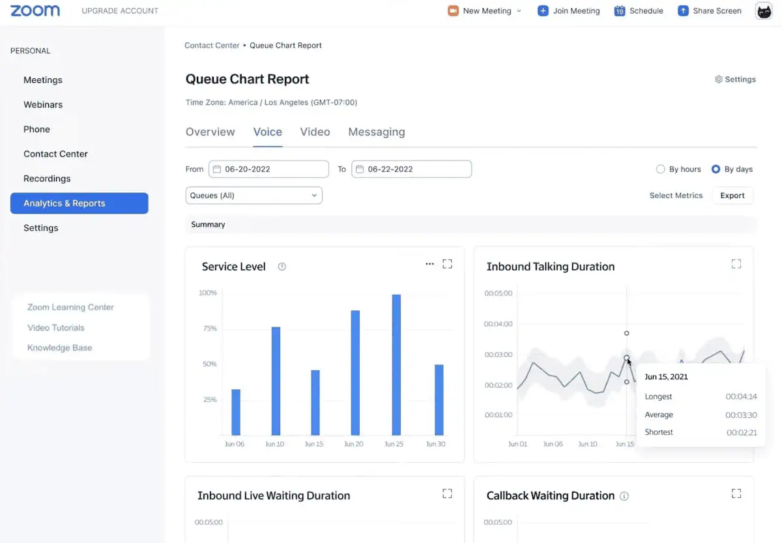Image resolution: width=782 pixels, height=543 pixels.
Task: Open the From date picker field
Action: (x=268, y=169)
